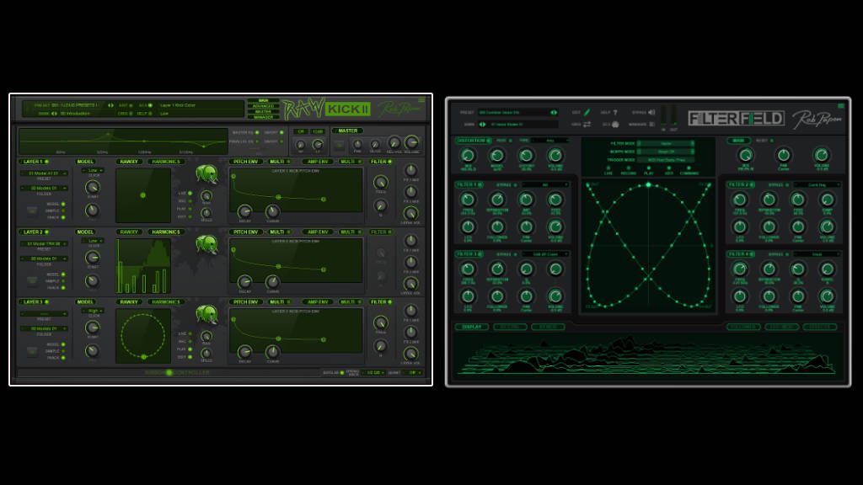
Task: Switch to RAW Kick ADVANCED tab
Action: point(263,106)
